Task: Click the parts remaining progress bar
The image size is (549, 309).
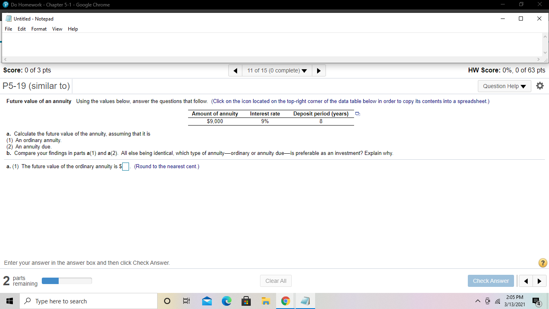Action: [x=67, y=280]
